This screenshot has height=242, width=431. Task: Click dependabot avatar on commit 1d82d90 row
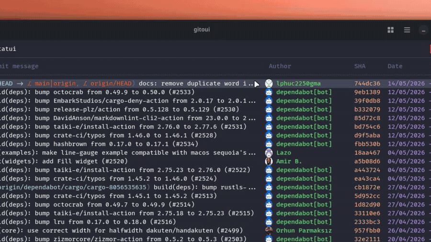(269, 204)
